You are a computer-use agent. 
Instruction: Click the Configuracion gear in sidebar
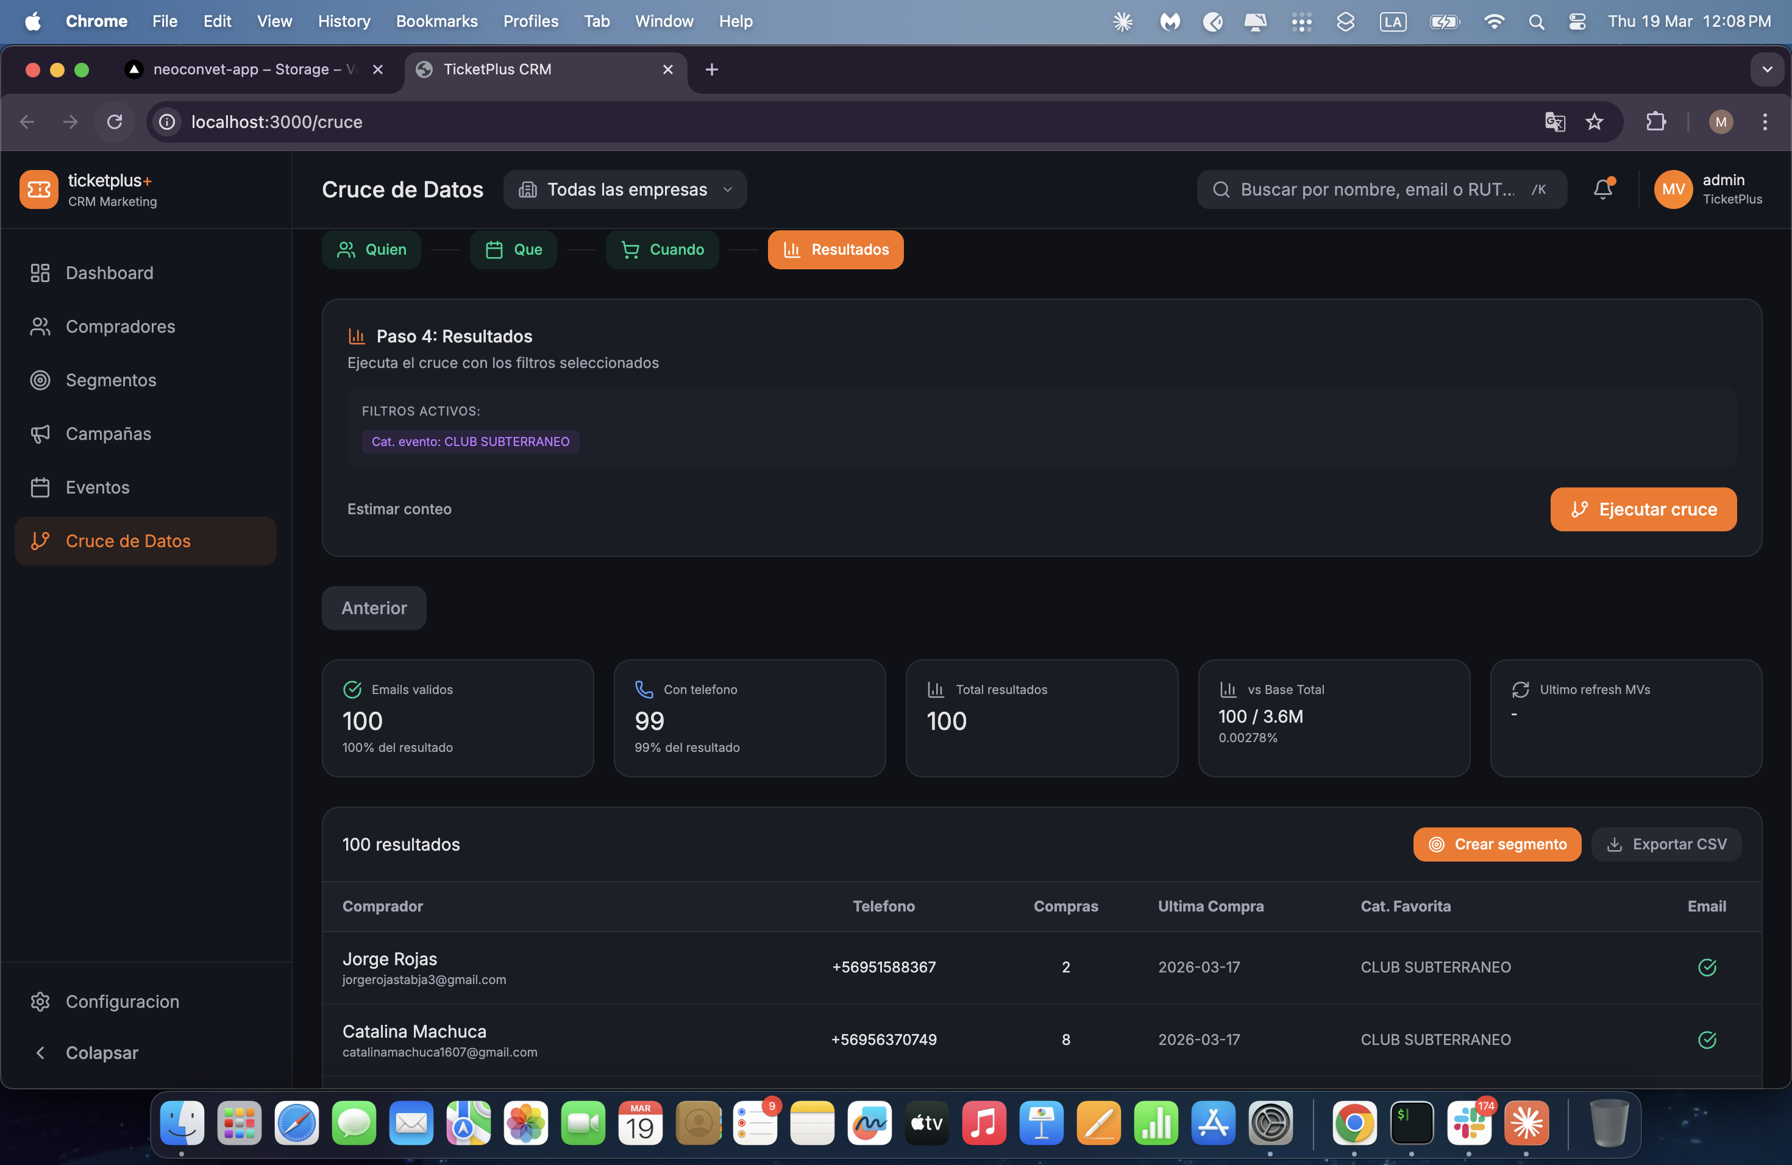(40, 1001)
